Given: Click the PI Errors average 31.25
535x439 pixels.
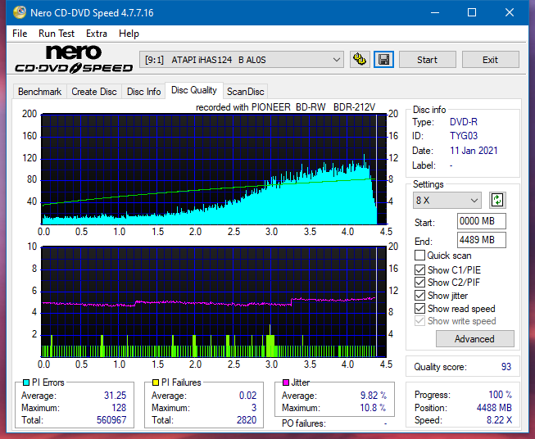Looking at the screenshot, I should pyautogui.click(x=115, y=396).
